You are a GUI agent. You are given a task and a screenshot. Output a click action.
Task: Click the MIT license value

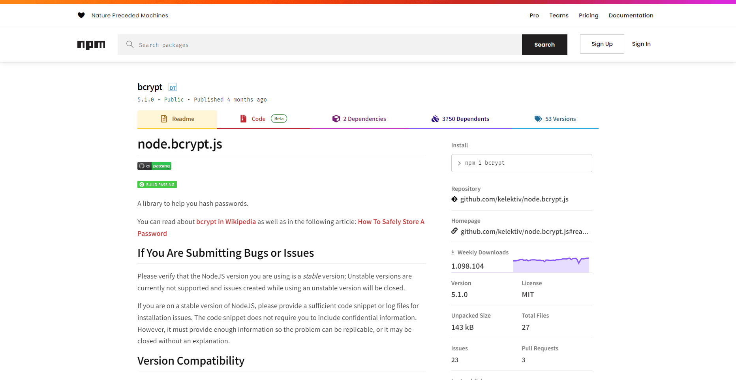tap(528, 295)
